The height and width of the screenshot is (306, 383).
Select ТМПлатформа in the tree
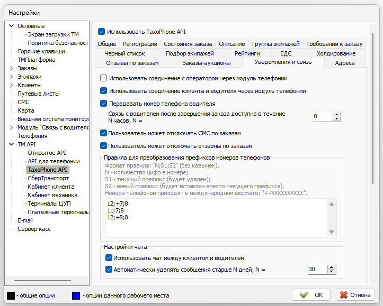[x=37, y=60]
